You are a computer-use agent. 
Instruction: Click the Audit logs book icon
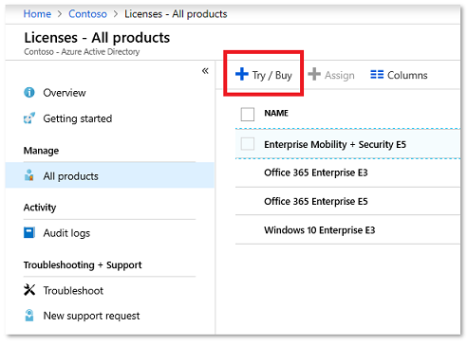coord(29,232)
